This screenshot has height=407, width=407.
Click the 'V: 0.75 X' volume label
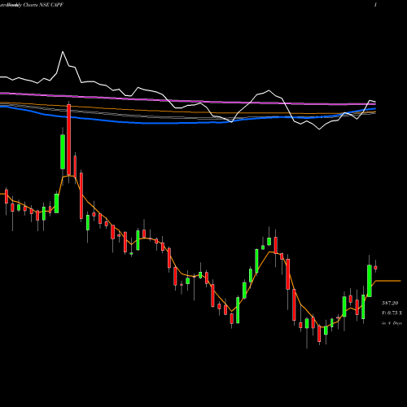(392, 313)
